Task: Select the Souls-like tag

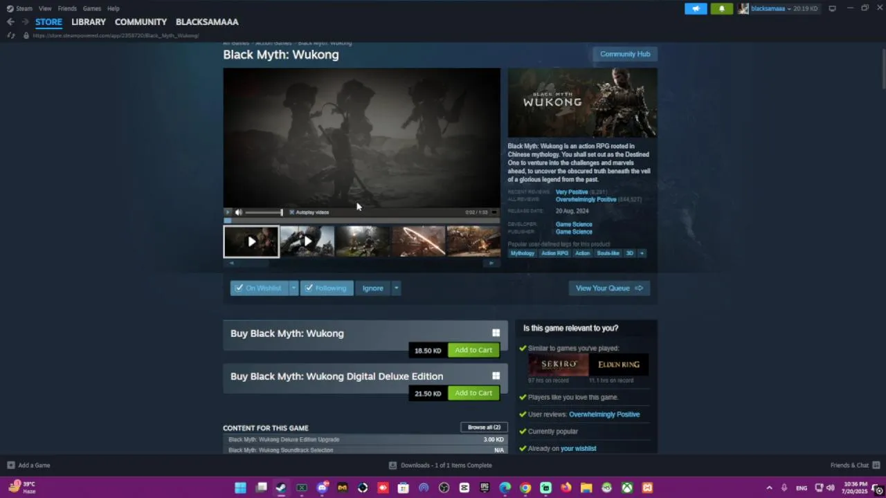Action: 608,253
